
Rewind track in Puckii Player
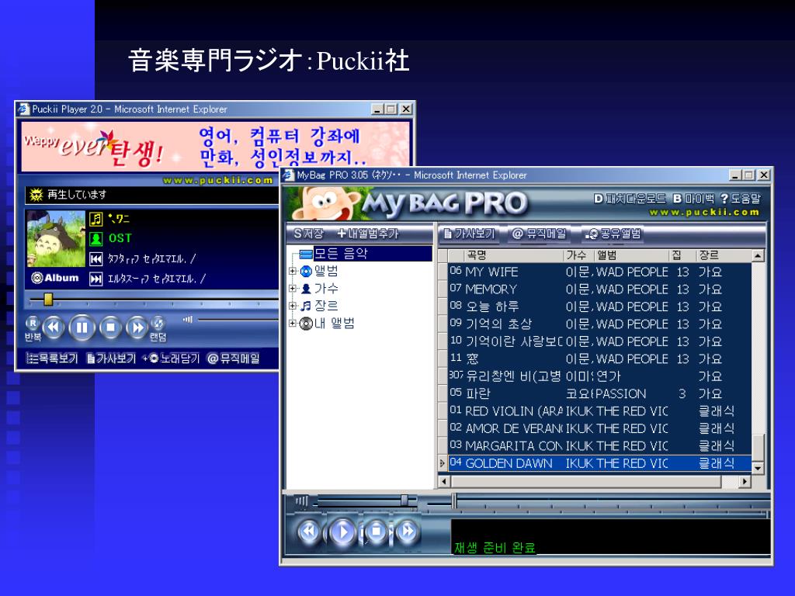[54, 327]
